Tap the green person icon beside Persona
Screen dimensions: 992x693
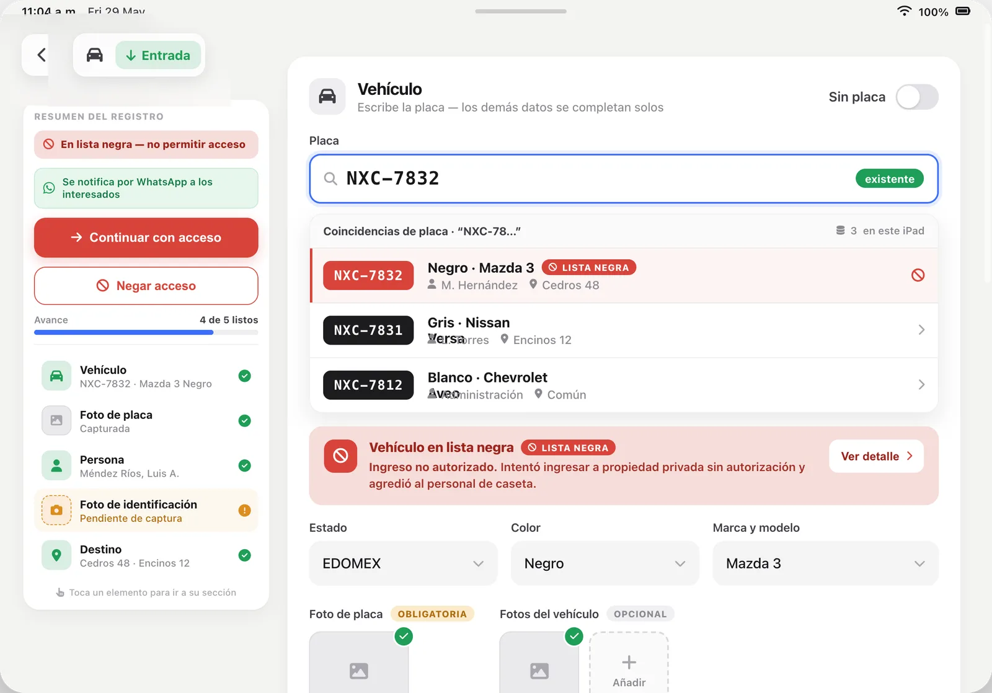tap(56, 466)
